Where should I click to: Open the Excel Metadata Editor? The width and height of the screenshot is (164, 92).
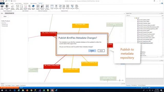tap(7, 7)
